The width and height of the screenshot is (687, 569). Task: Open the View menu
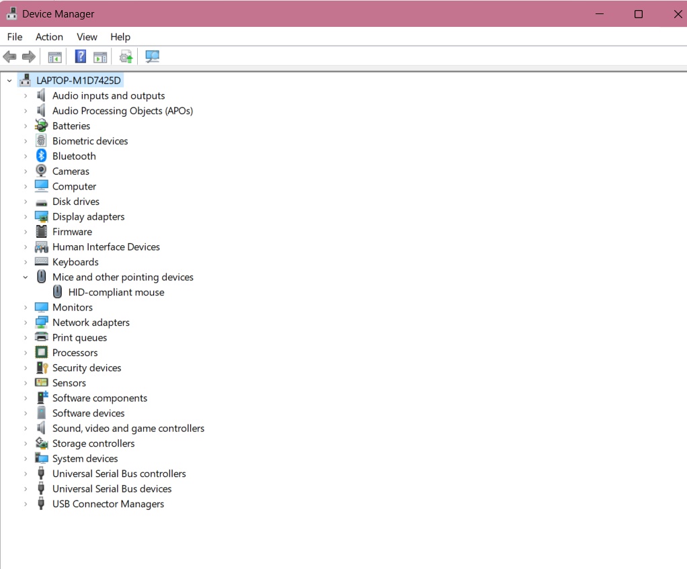tap(87, 37)
